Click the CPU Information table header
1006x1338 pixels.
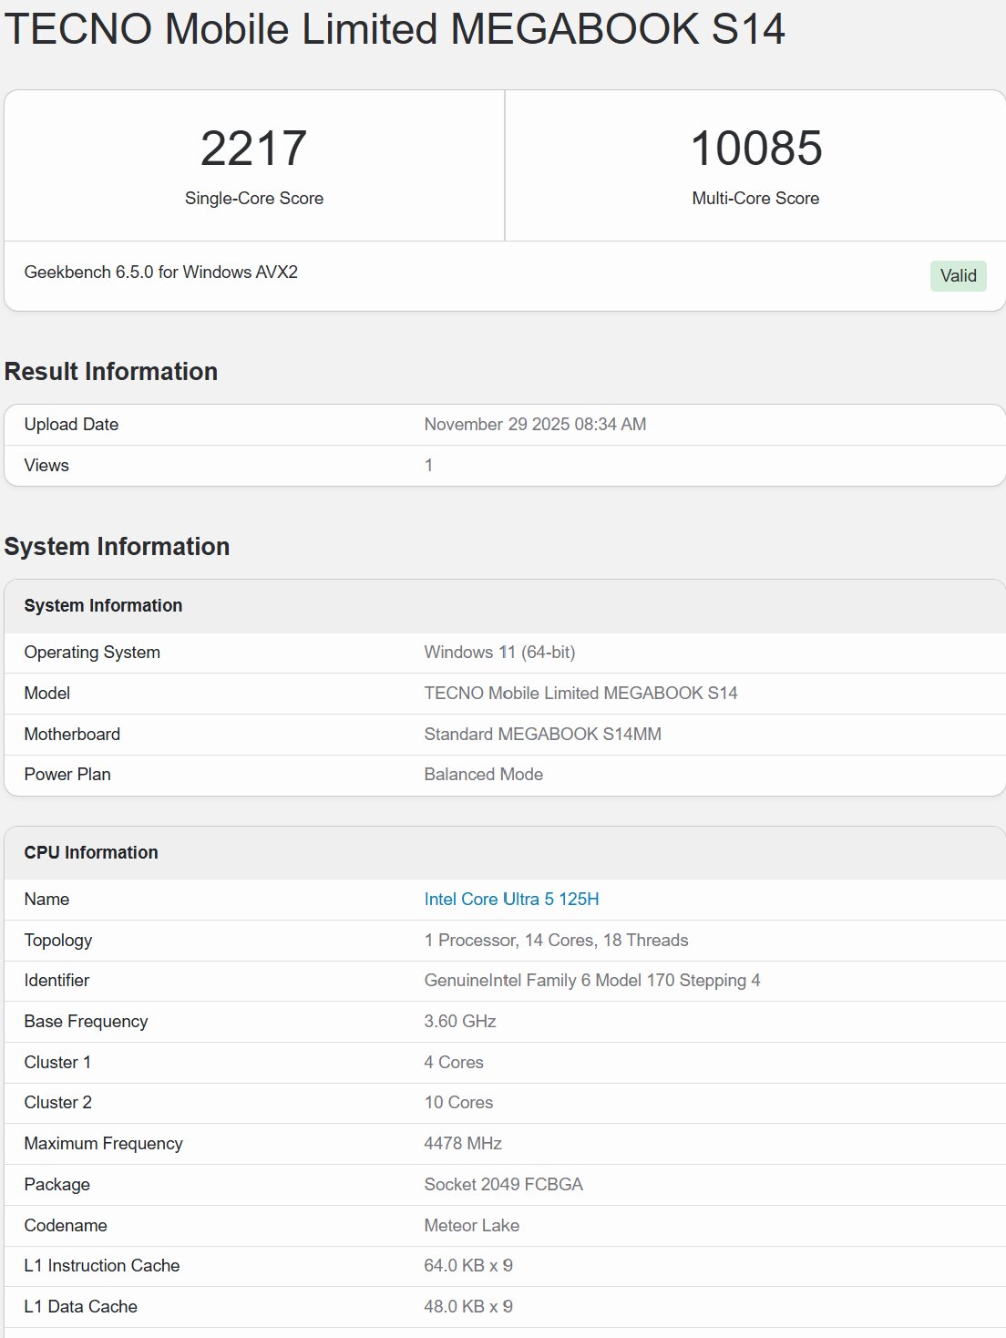(x=91, y=852)
